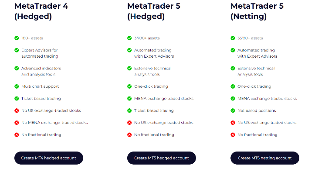Click the check icon next to Expert Advisors for automated trading
The image size is (315, 169).
17,50
